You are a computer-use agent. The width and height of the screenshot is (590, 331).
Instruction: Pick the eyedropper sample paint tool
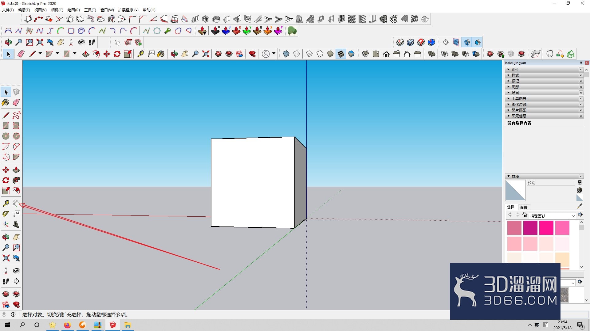click(580, 206)
